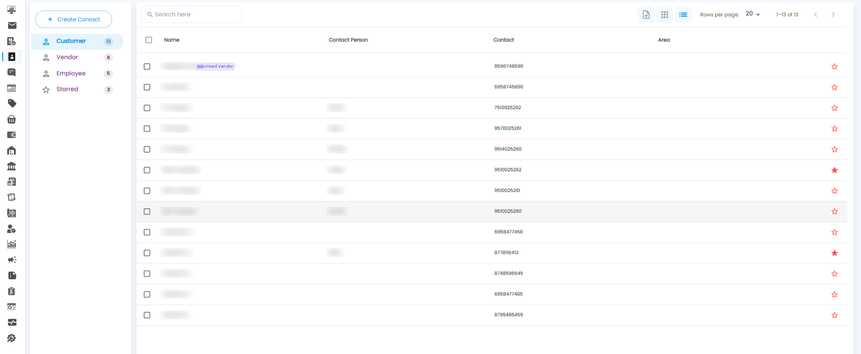Open the Starred contacts list
The height and width of the screenshot is (354, 861).
77,89
